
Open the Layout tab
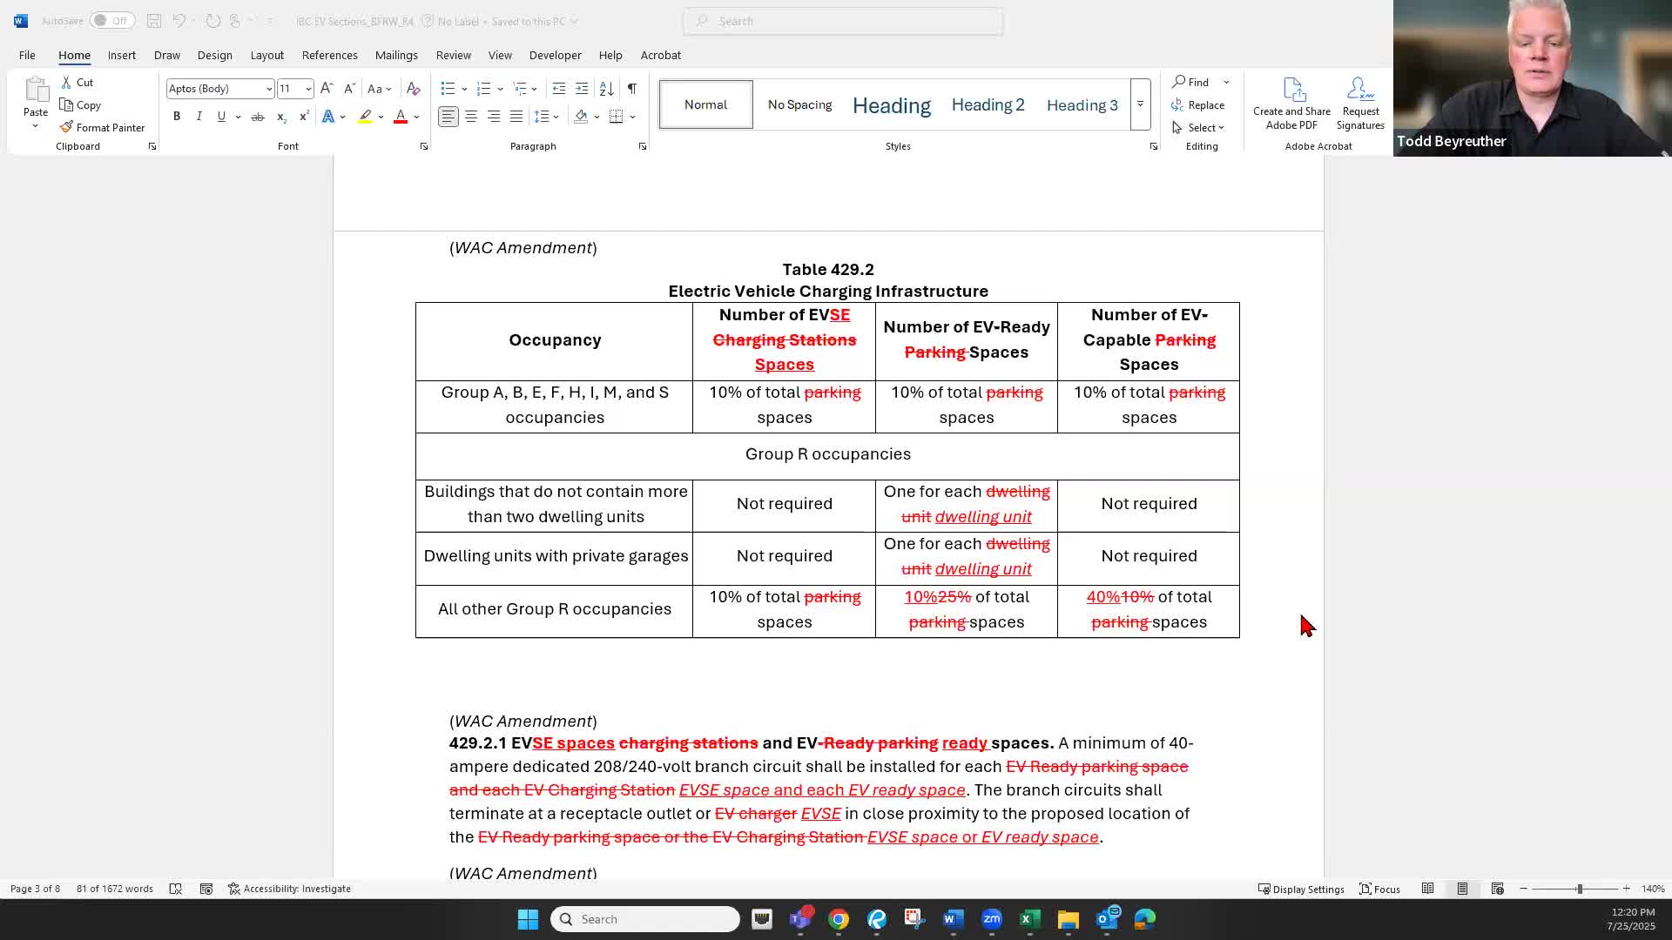tap(267, 55)
